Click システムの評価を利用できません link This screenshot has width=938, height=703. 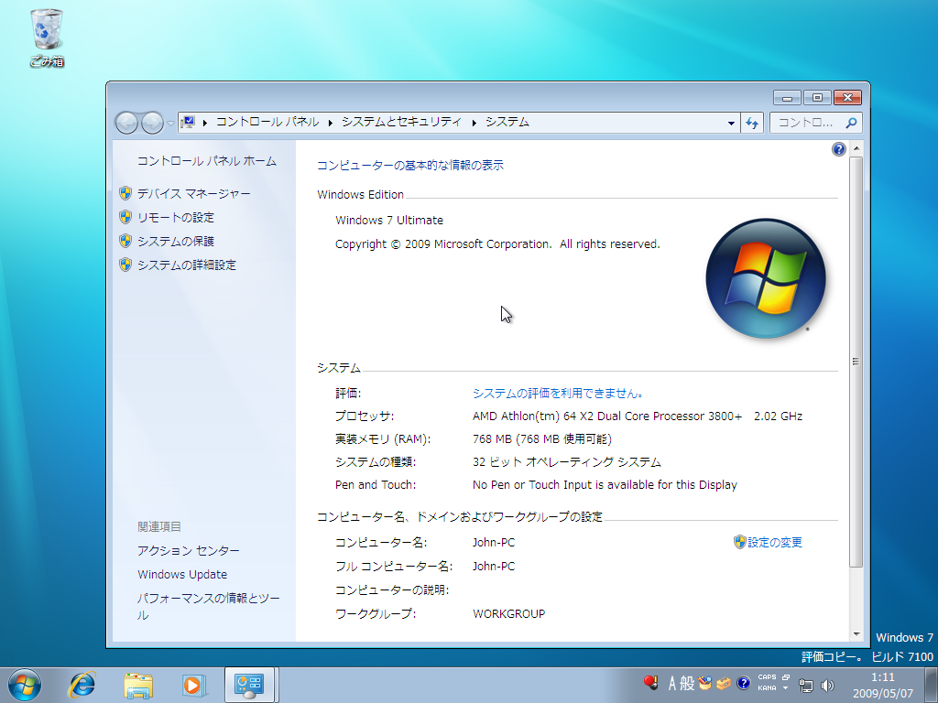[x=558, y=394]
